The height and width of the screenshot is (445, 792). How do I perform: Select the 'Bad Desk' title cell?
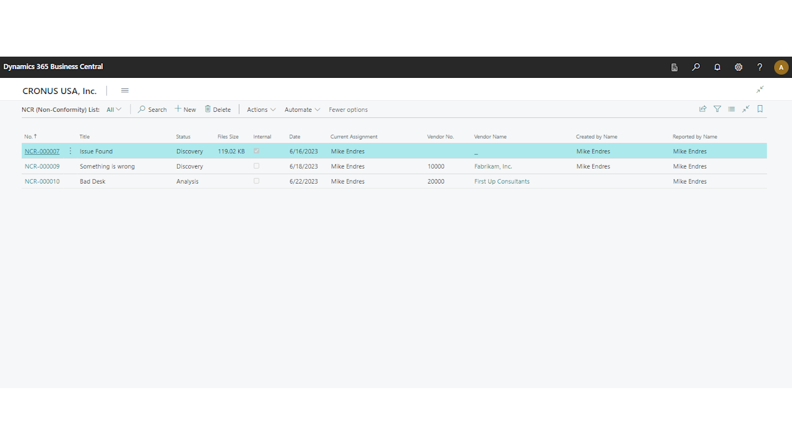click(x=93, y=182)
